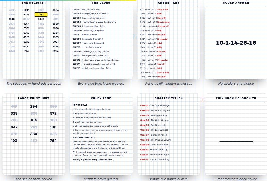Select "Case 03 · Nothing But Even"
This screenshot has height=181, width=267.
tap(154, 115)
